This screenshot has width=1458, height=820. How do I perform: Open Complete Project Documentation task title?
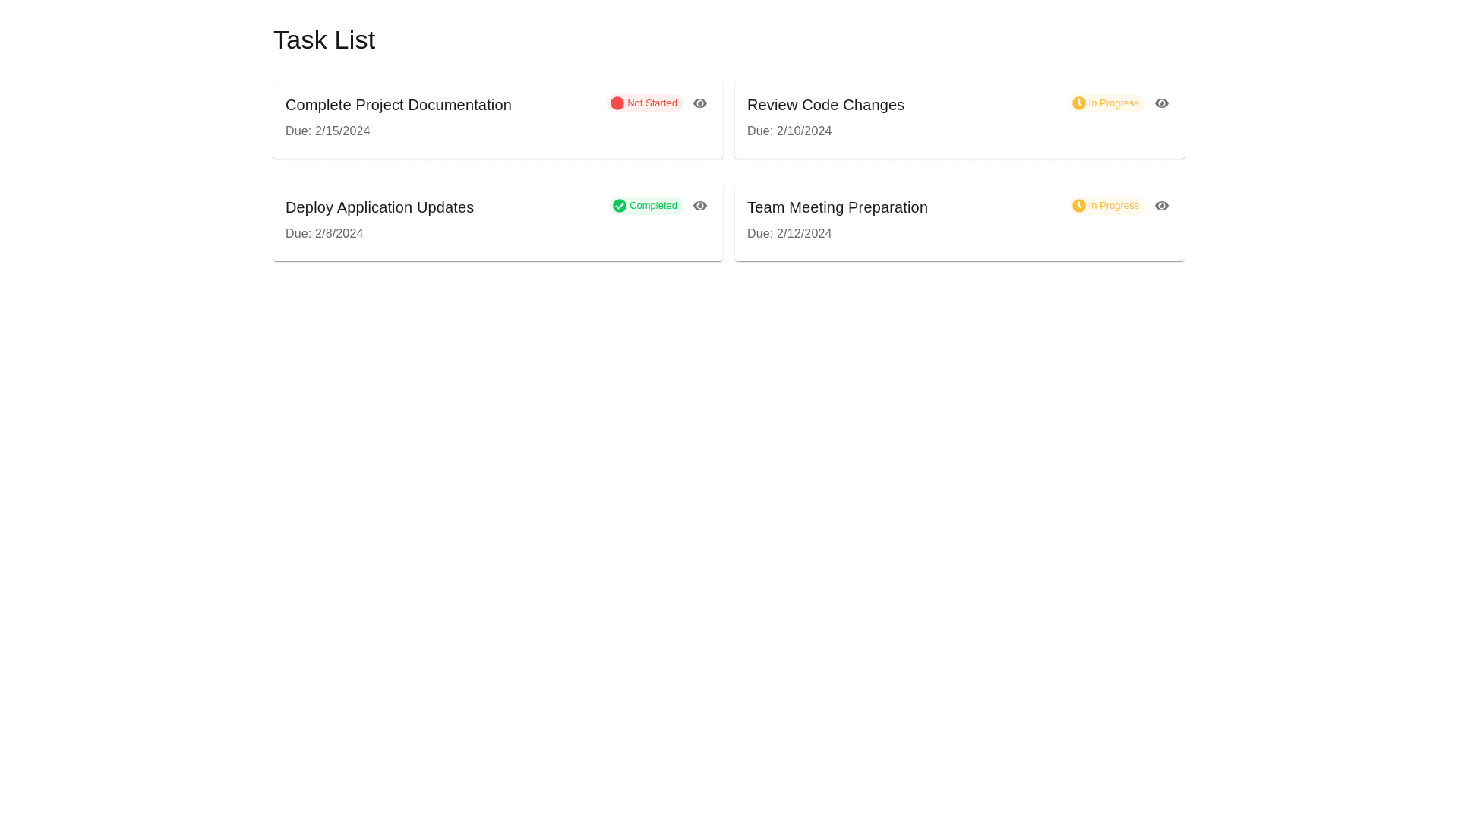pyautogui.click(x=398, y=105)
